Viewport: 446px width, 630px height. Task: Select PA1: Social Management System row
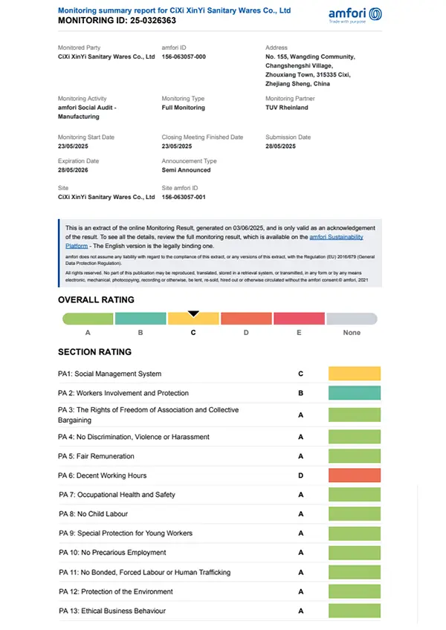pos(109,374)
